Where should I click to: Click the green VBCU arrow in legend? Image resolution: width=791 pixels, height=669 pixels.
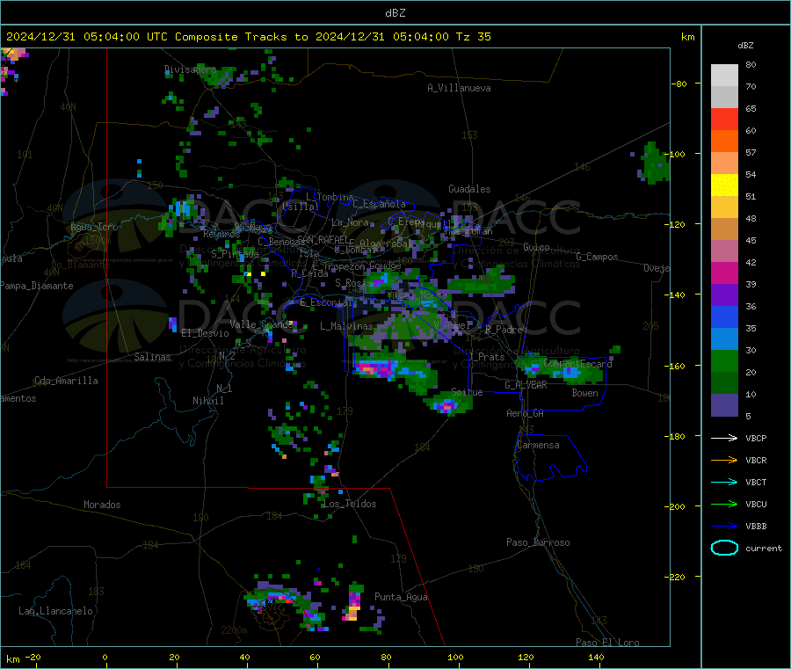(724, 504)
